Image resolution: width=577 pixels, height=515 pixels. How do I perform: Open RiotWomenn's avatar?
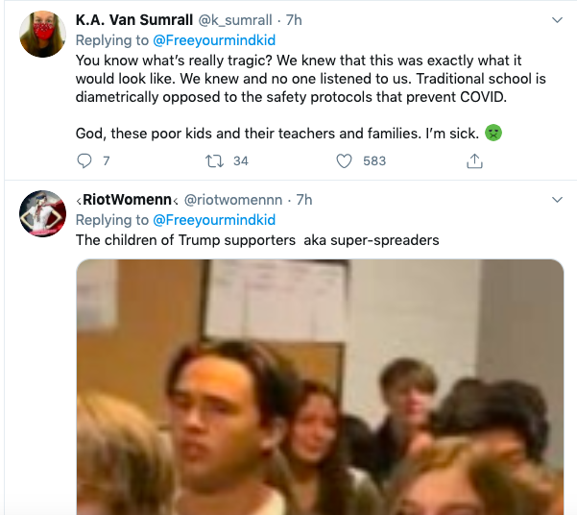pyautogui.click(x=42, y=213)
